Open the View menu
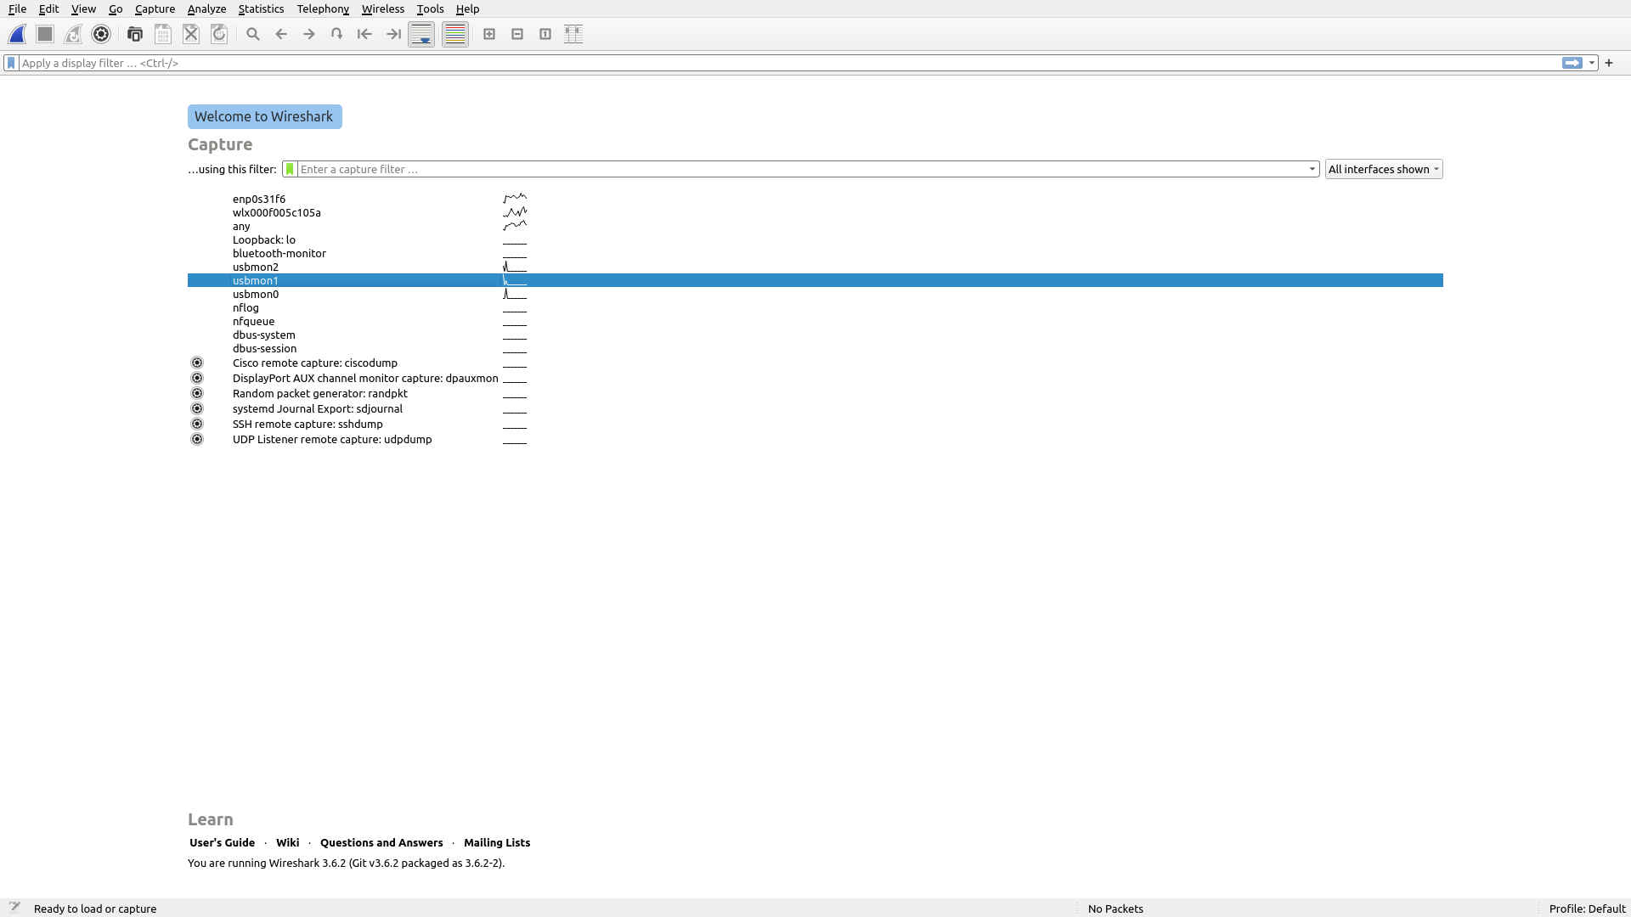This screenshot has width=1631, height=917. pyautogui.click(x=83, y=8)
